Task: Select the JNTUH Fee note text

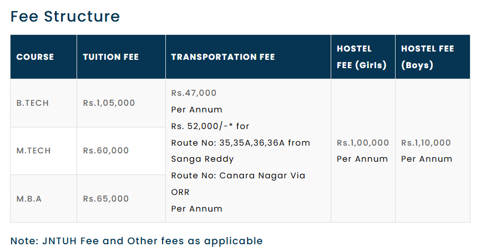Action: [136, 241]
